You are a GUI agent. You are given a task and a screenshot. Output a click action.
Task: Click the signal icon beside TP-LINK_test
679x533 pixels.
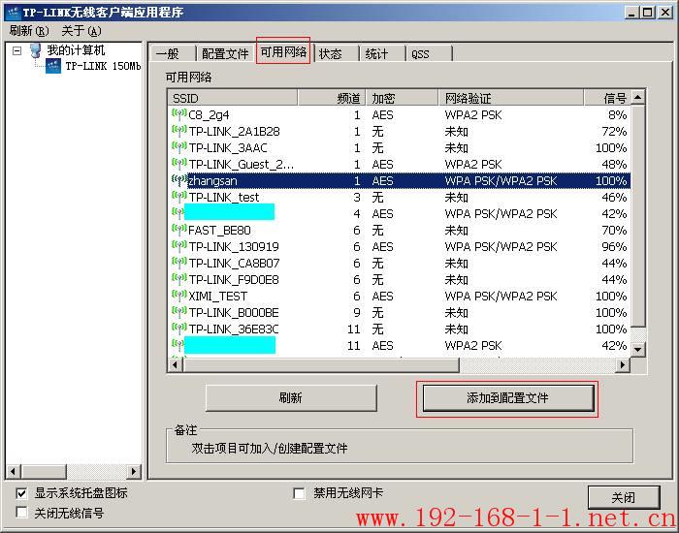(x=179, y=197)
